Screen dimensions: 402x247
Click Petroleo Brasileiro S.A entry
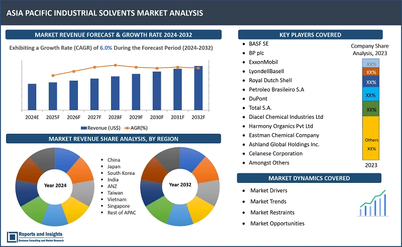coord(276,90)
